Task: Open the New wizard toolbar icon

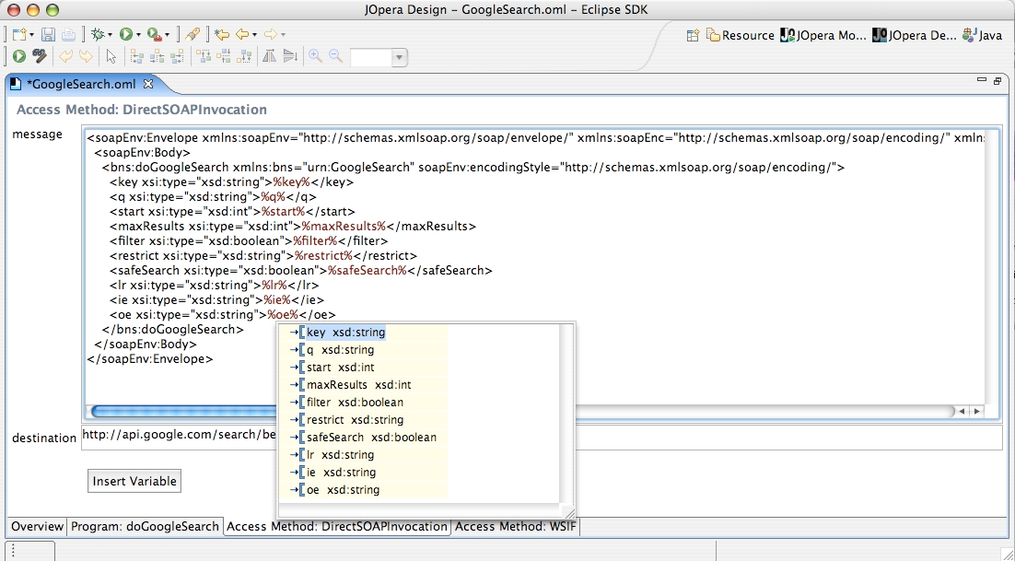Action: 19,35
